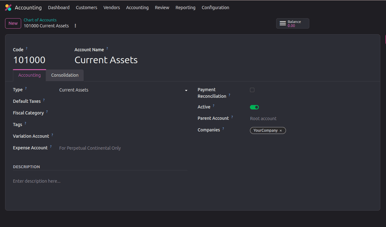Switch to the Consolidation tab

pyautogui.click(x=65, y=75)
